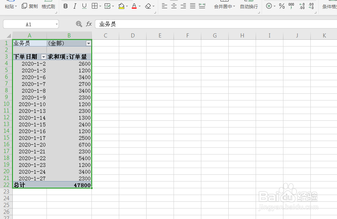Open 条件格式 conditional formatting
Viewport: 337px width, 219px height.
tap(330, 7)
